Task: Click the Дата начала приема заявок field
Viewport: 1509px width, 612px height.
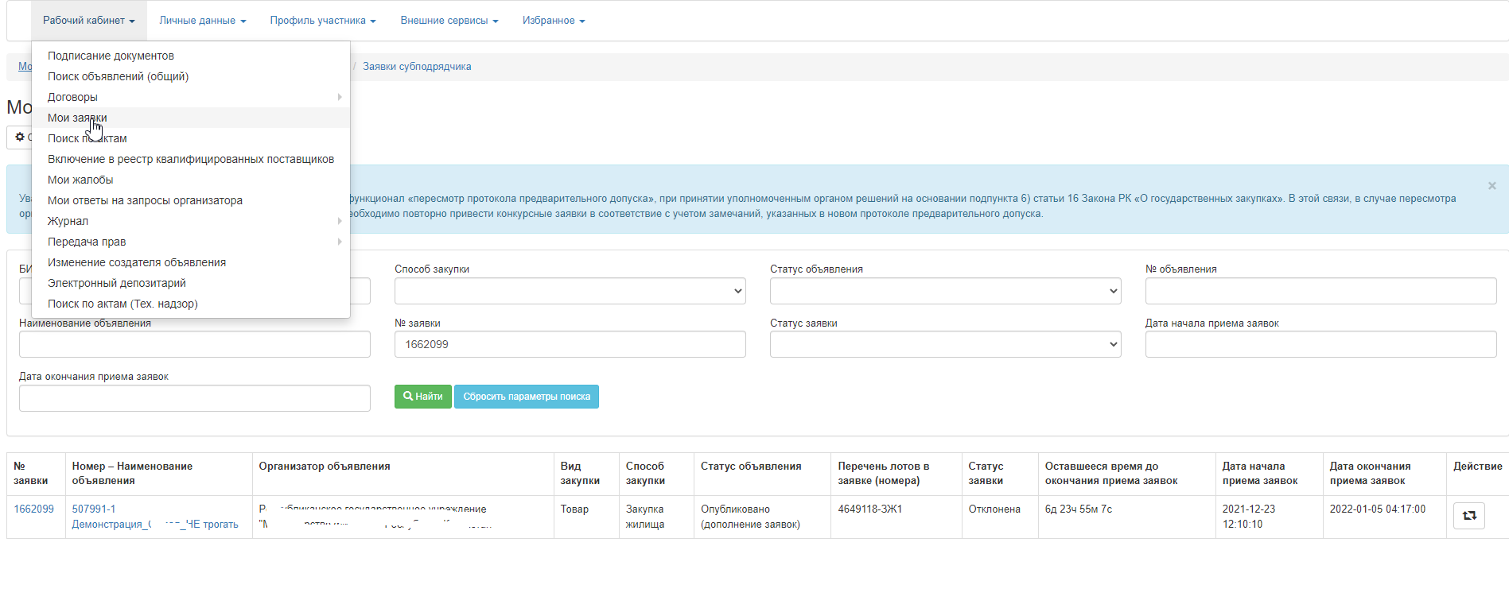Action: click(1320, 344)
